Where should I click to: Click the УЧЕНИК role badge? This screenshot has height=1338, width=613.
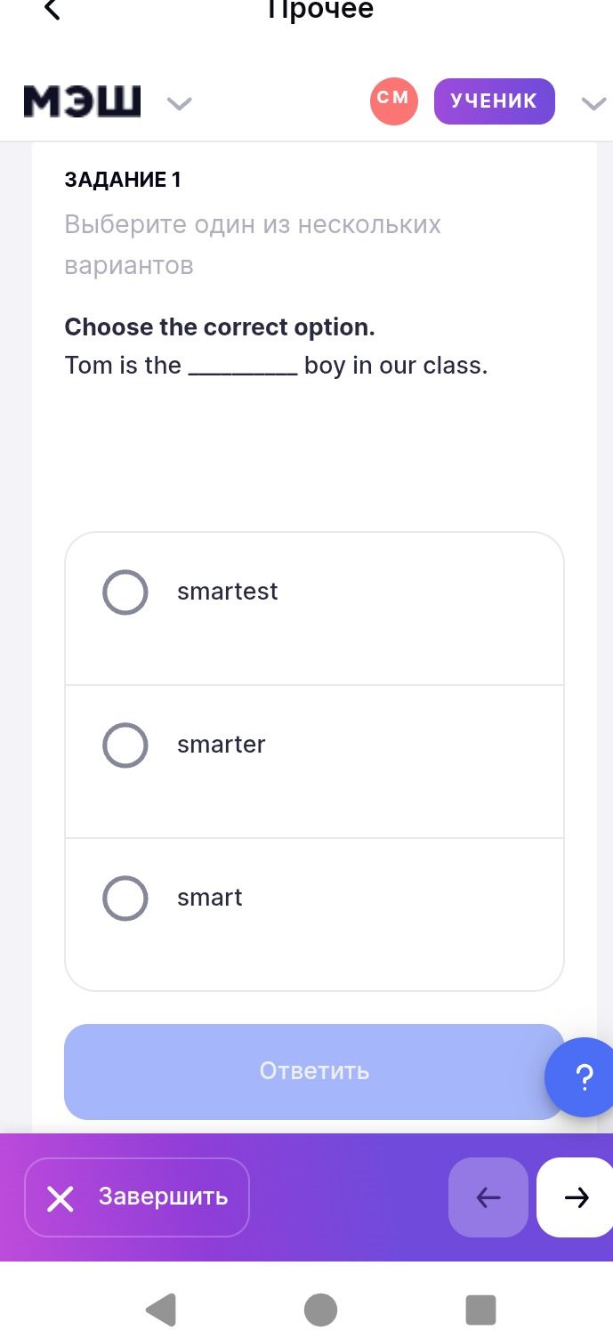tap(494, 101)
